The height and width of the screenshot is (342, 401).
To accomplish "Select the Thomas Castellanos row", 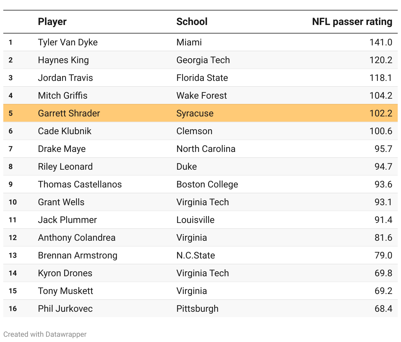I will pos(80,184).
